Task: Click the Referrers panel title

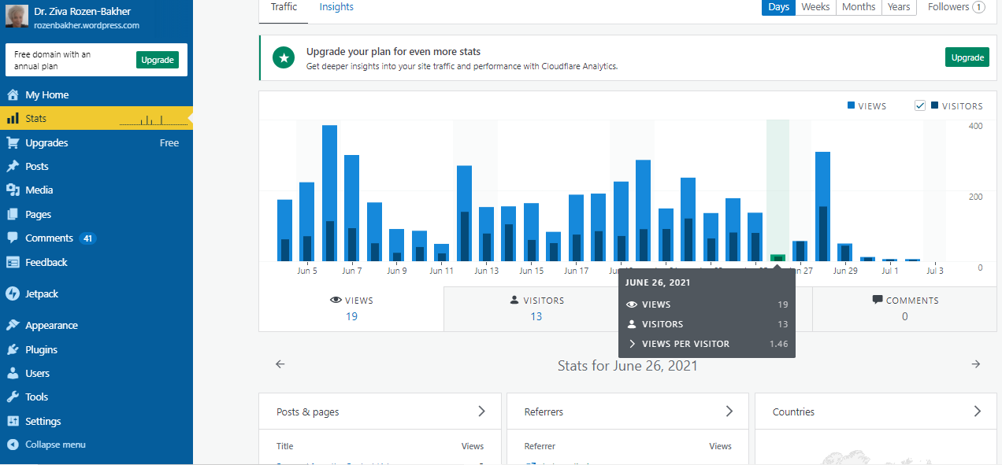Action: [544, 411]
